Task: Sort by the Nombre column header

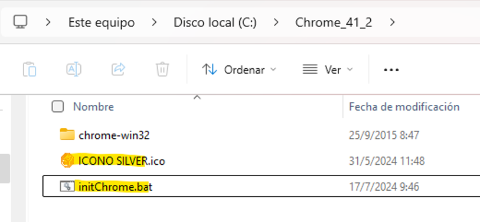Action: click(x=93, y=107)
